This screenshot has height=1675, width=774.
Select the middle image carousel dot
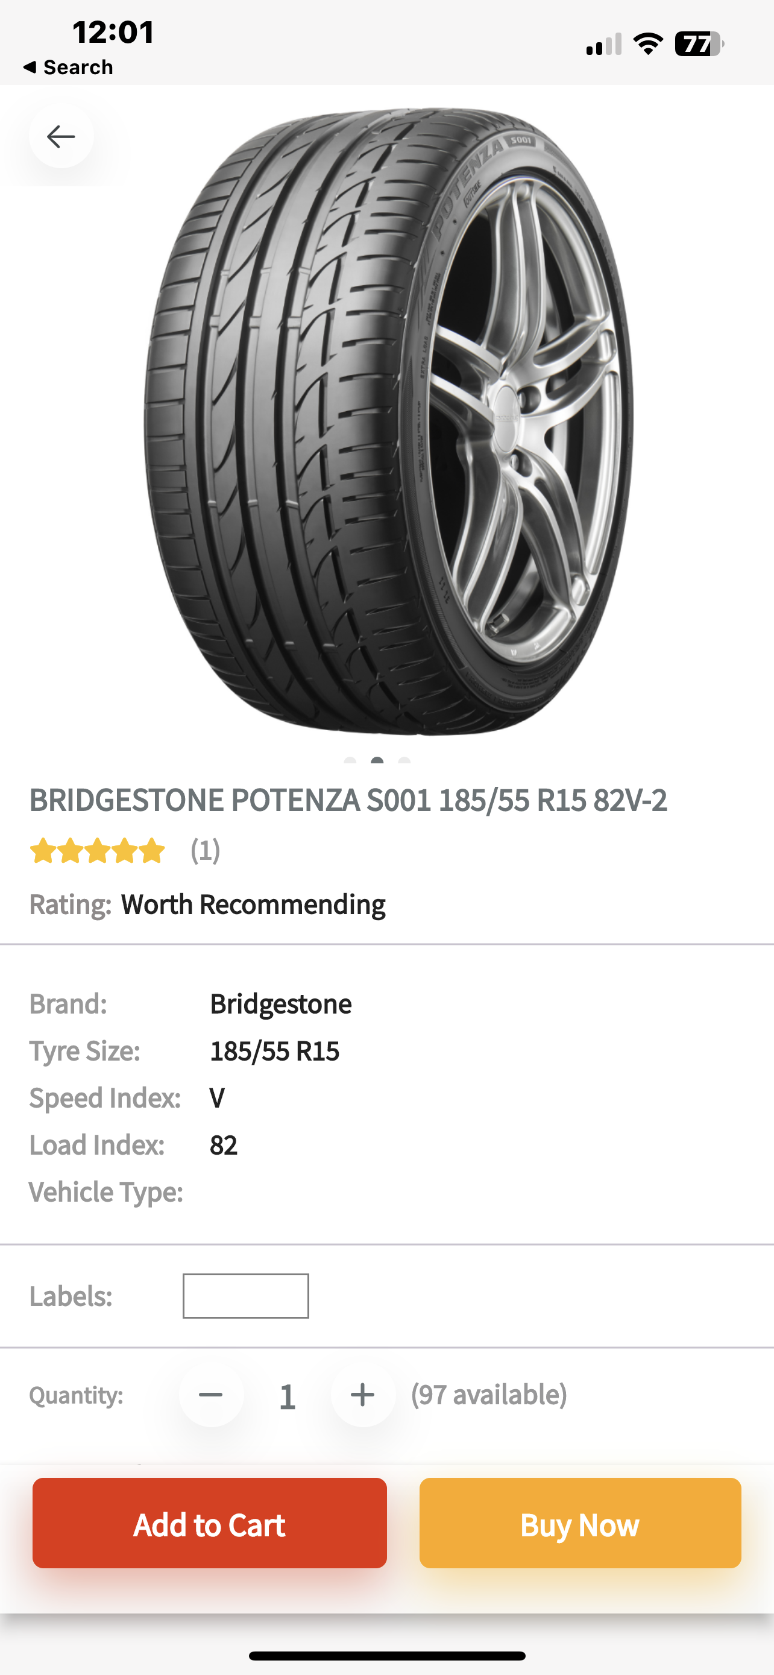(377, 761)
